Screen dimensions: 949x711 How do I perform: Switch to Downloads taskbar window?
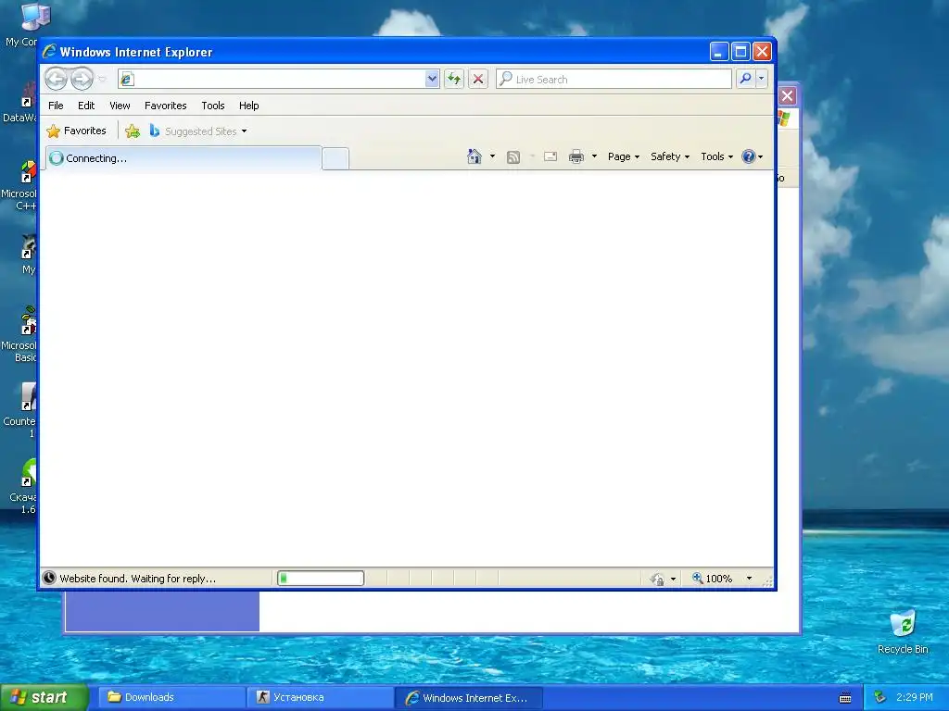[170, 697]
